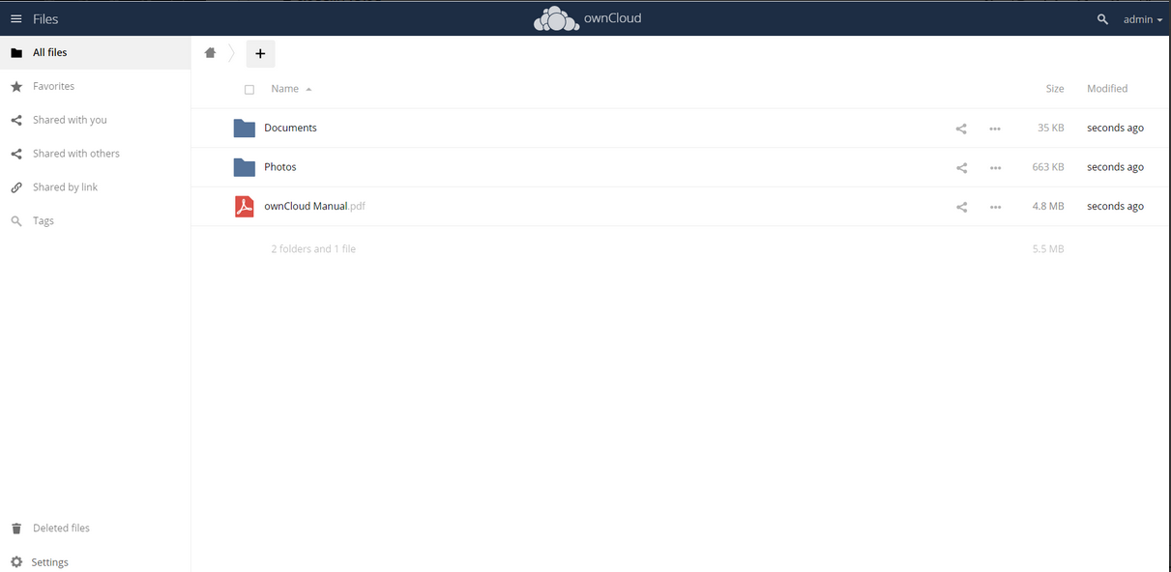Open more actions for Photos folder
The height and width of the screenshot is (572, 1171).
coord(995,168)
